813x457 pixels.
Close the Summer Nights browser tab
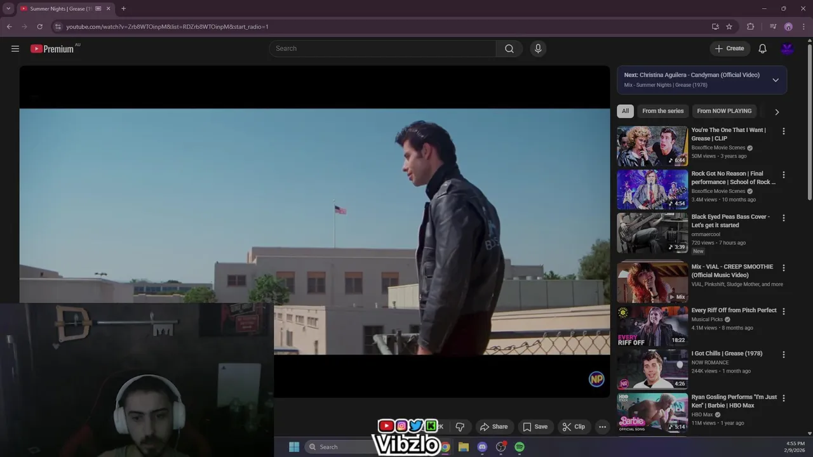click(x=108, y=9)
